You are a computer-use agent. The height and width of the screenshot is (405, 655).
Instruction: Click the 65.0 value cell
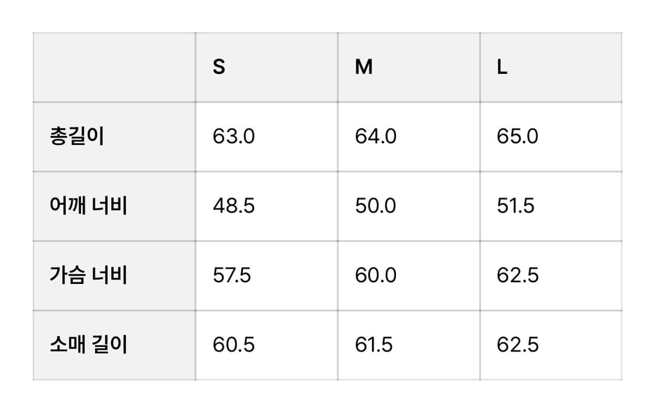tap(518, 137)
